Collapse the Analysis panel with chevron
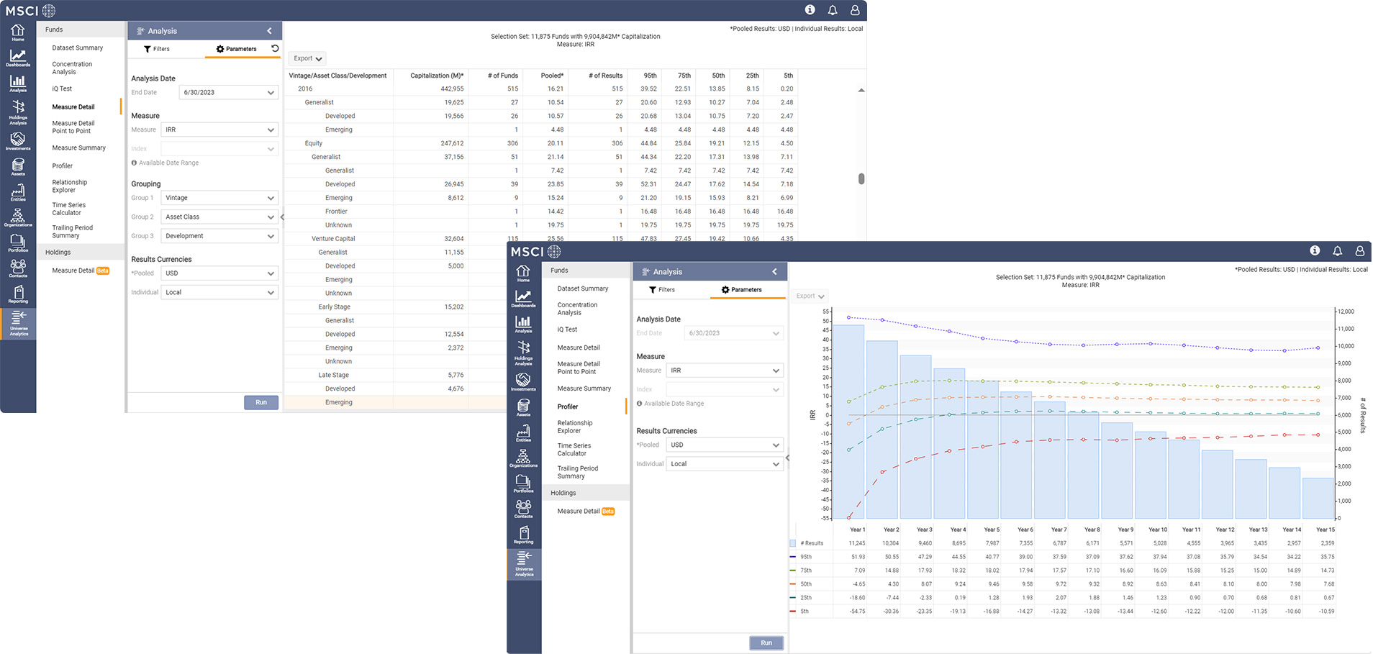 click(x=270, y=31)
